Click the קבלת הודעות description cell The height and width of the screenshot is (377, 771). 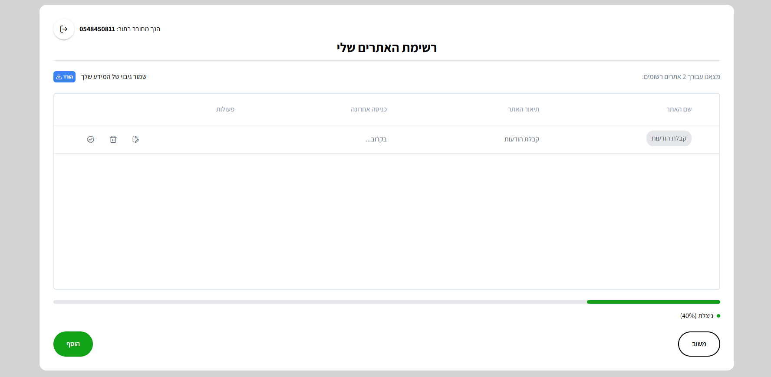coord(522,139)
